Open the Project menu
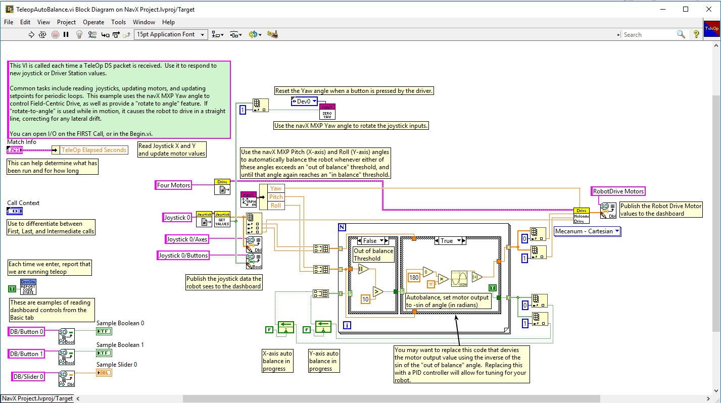Screen dimensions: 721x403 (x=66, y=22)
